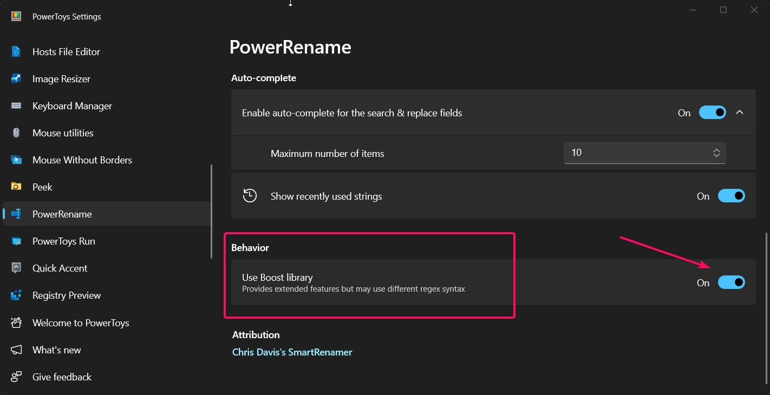Click the history clock icon beside recently used strings

click(250, 196)
